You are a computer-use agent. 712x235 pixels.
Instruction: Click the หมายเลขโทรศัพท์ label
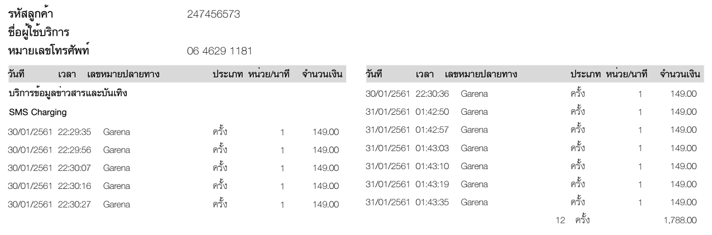click(x=49, y=51)
